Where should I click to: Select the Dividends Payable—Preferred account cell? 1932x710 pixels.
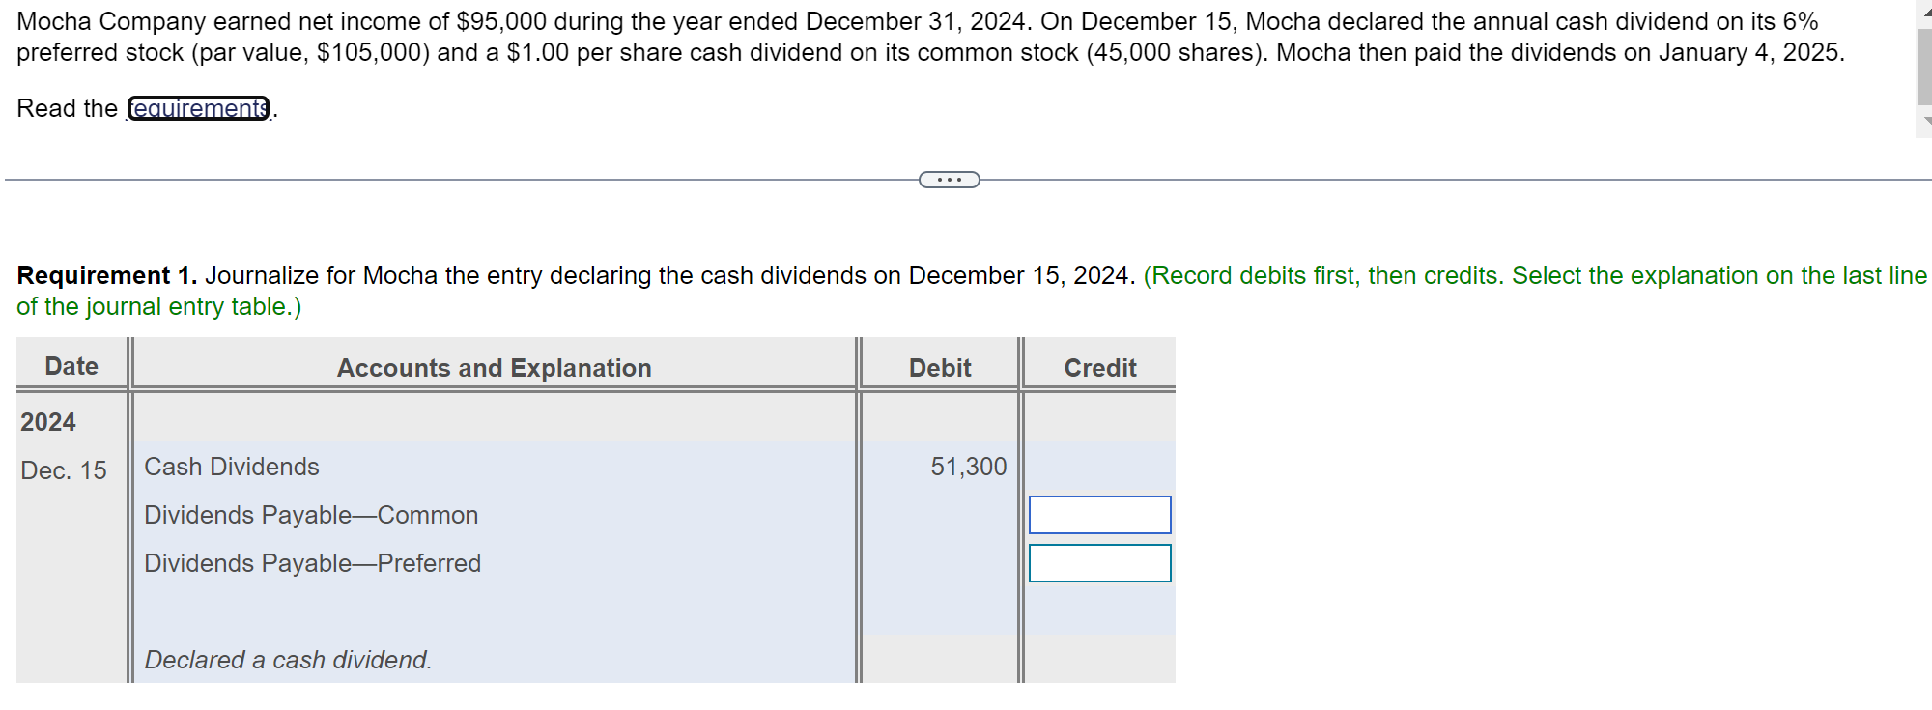click(x=312, y=563)
